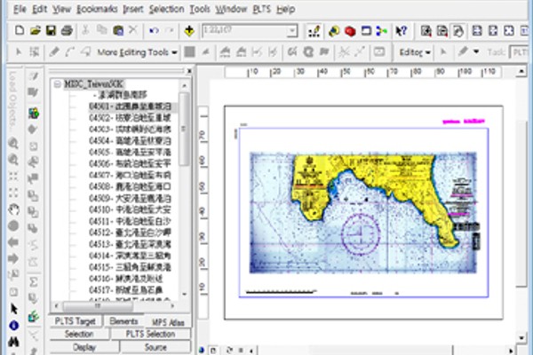The width and height of the screenshot is (533, 355).
Task: Open the Edit menu
Action: [39, 9]
